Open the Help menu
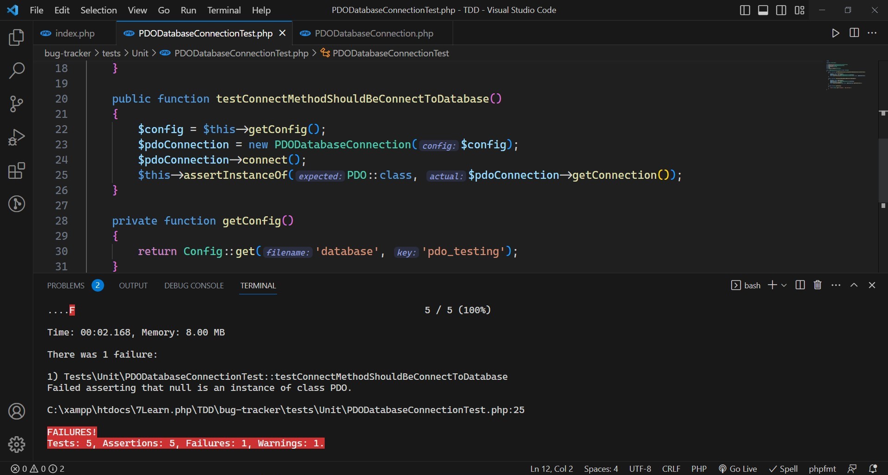Viewport: 888px width, 475px height. pyautogui.click(x=261, y=10)
